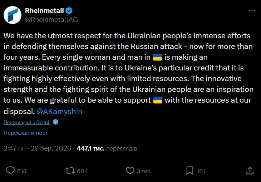The height and width of the screenshot is (182, 261).
Task: Share the post via the share icon
Action: coord(250,171)
